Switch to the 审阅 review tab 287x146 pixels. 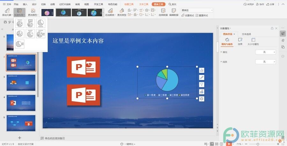[x=77, y=4]
